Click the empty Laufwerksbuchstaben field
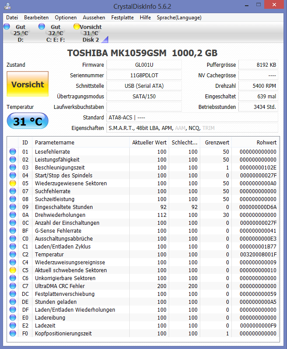Viewport: 287px width, 349px height. (x=144, y=107)
